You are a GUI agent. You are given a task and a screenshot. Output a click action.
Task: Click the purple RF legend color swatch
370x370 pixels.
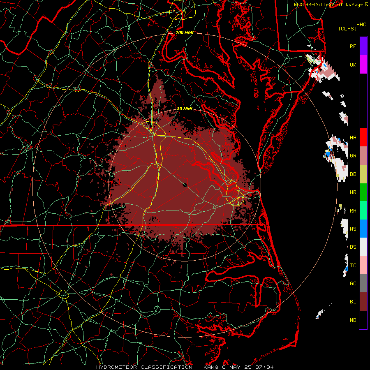click(x=363, y=46)
